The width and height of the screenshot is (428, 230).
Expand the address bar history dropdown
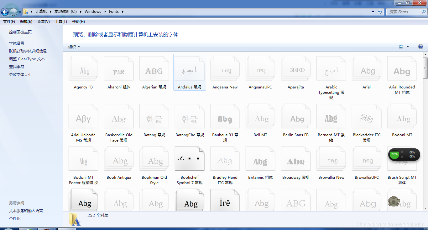(373, 12)
